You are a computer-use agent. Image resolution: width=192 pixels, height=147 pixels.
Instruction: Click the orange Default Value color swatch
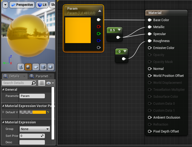pyautogui.click(x=39, y=112)
